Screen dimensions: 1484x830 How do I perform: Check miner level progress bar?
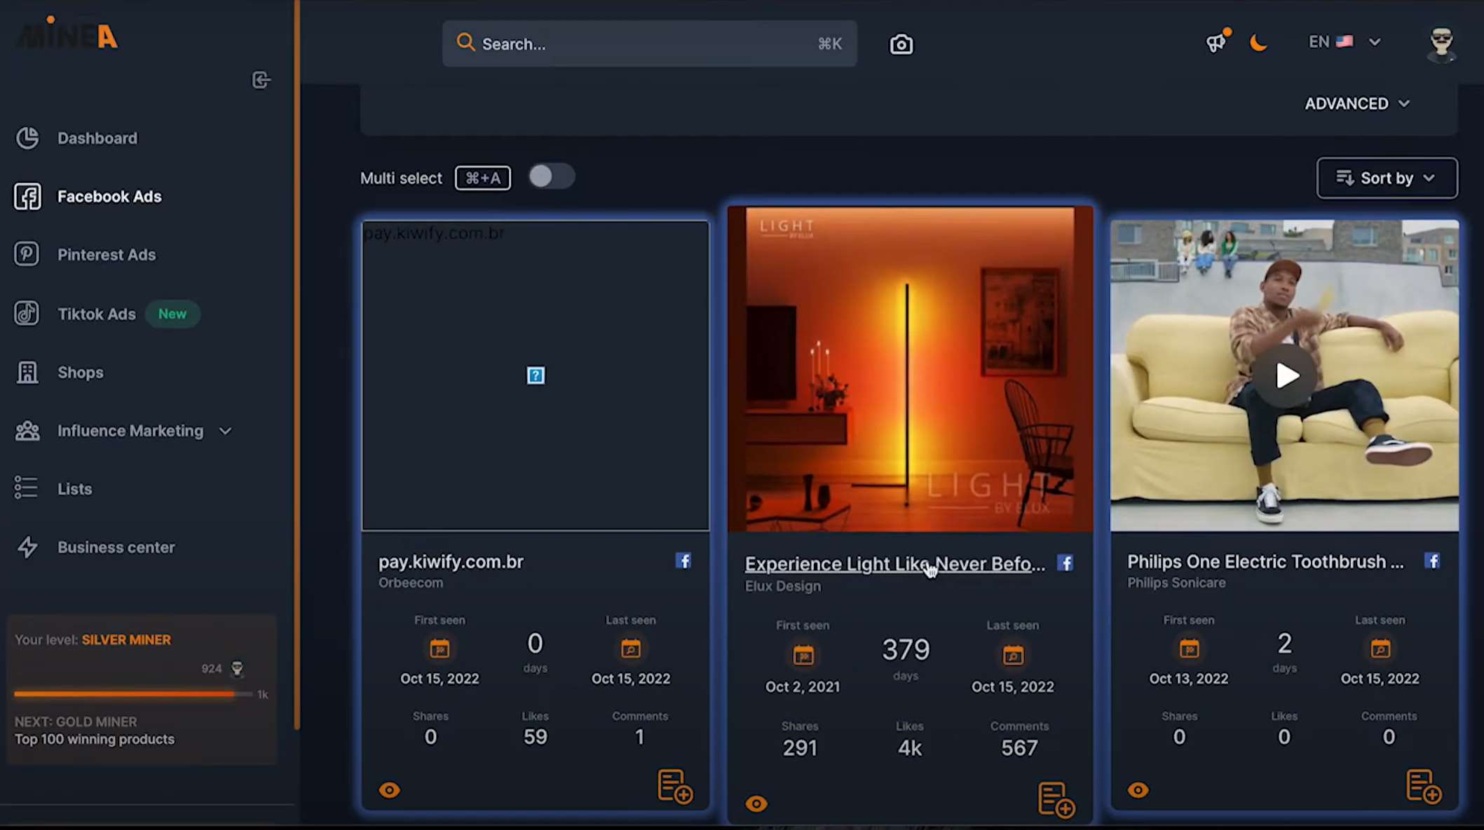(133, 694)
